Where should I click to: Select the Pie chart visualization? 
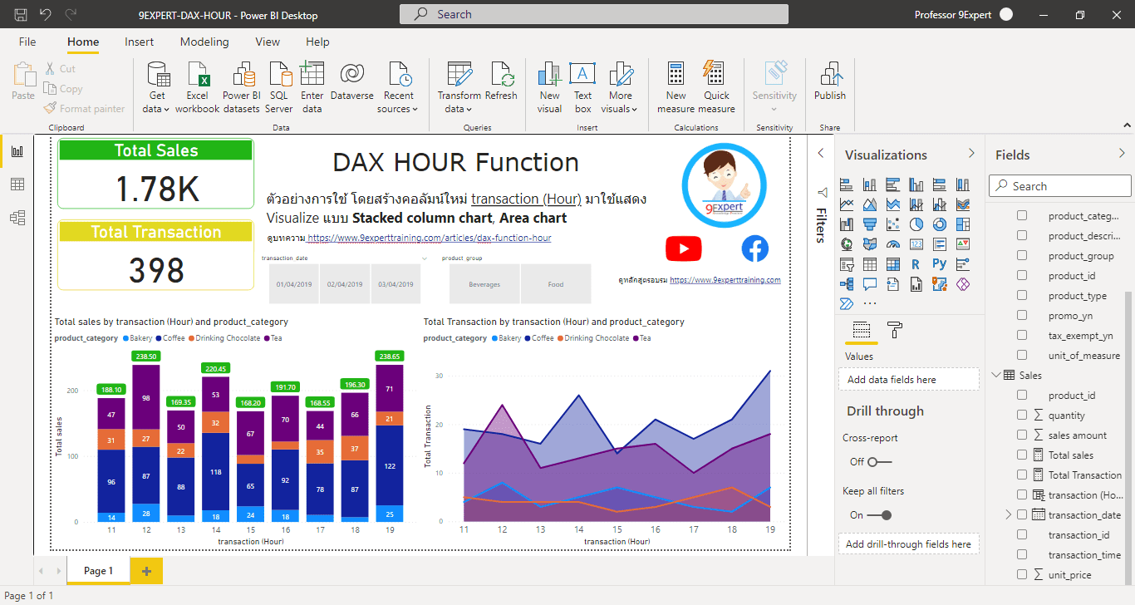click(x=915, y=224)
